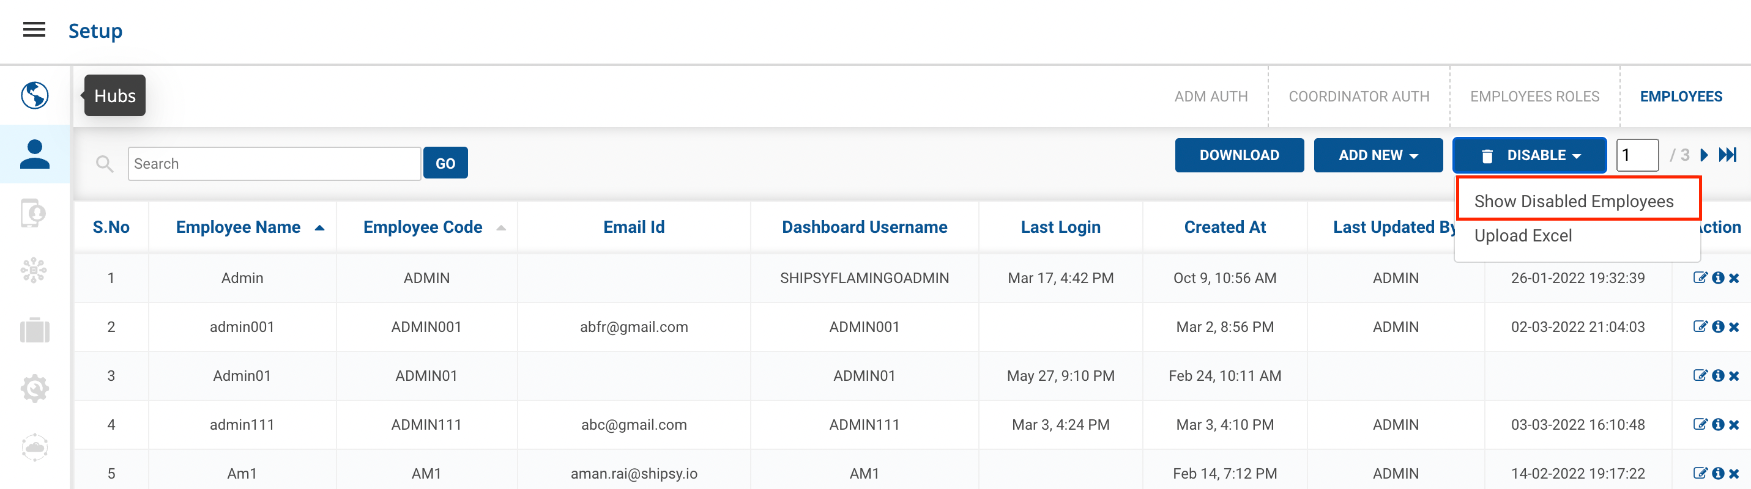Jump to the last page icon
This screenshot has width=1751, height=489.
pos(1727,155)
